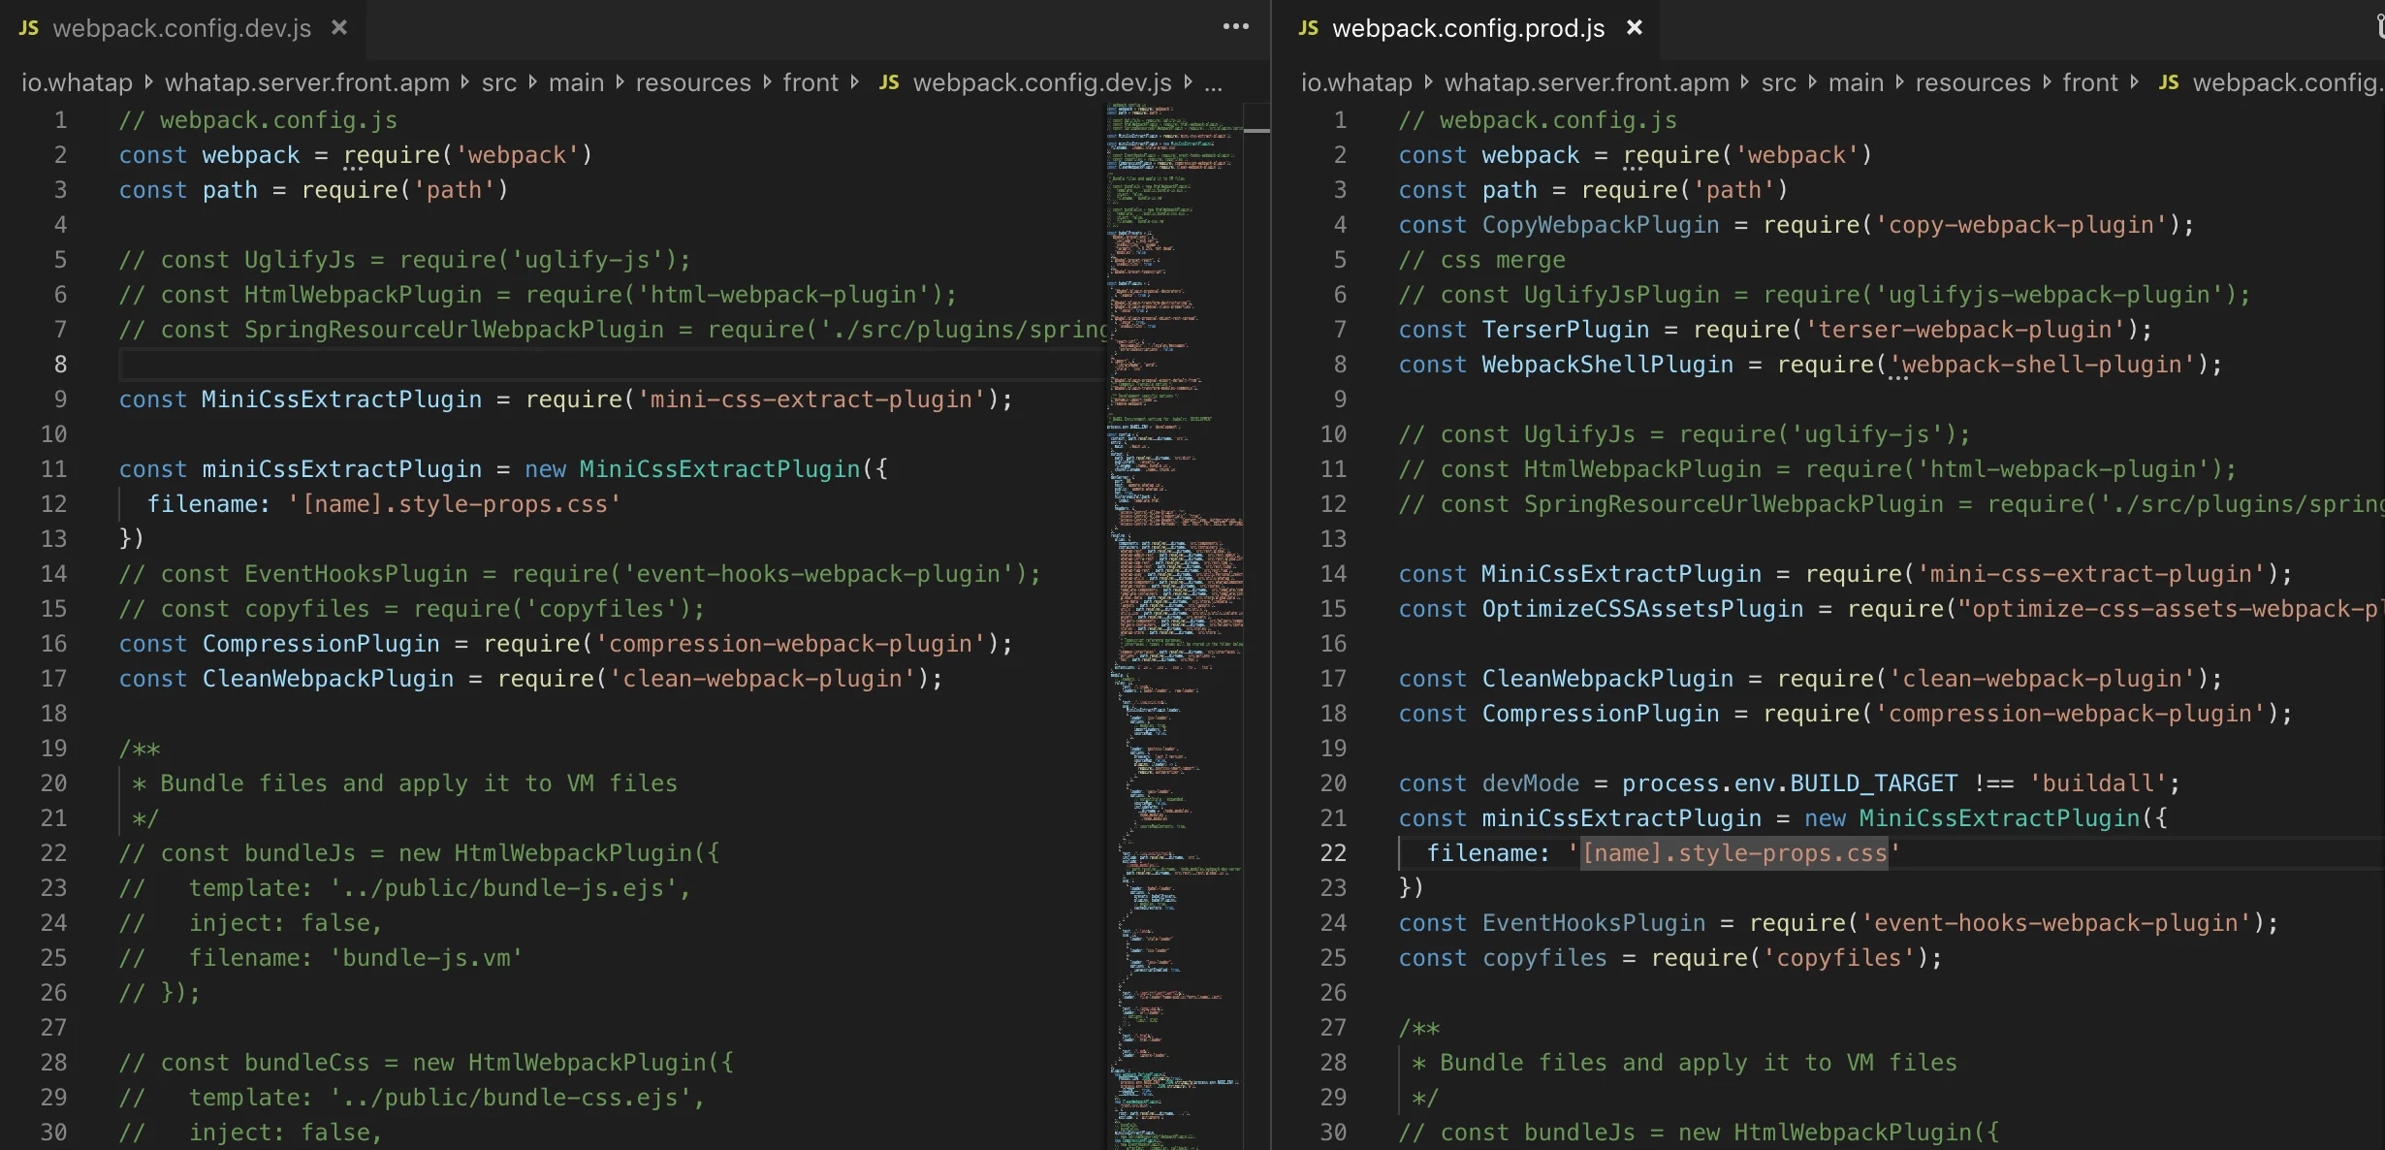The image size is (2385, 1150).
Task: Click JS icon in left breadcrumb path
Action: [889, 82]
